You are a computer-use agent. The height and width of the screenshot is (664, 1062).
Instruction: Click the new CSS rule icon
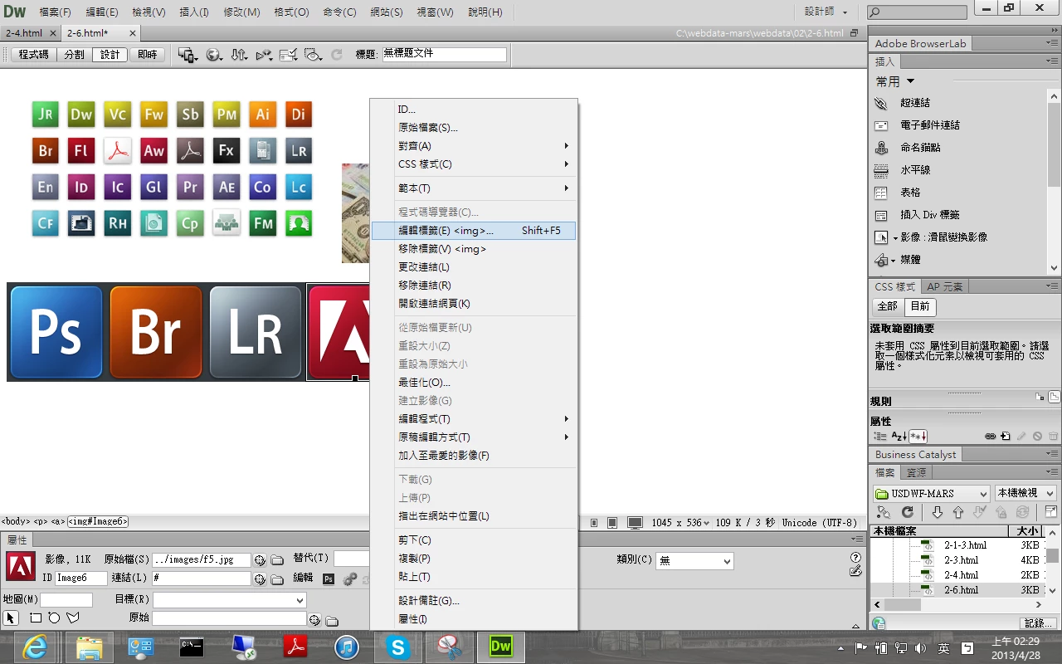1006,436
